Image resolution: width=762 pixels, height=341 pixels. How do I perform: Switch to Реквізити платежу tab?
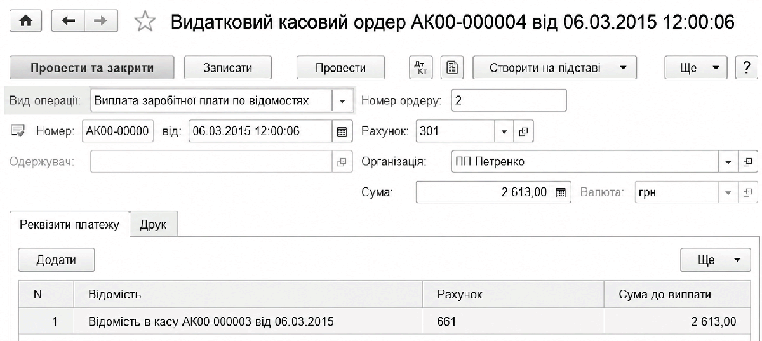point(70,225)
